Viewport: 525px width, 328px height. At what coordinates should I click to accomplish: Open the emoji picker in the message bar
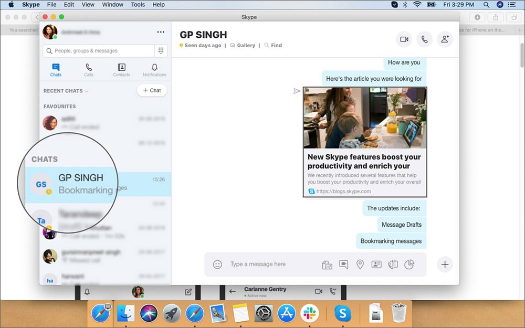point(218,264)
